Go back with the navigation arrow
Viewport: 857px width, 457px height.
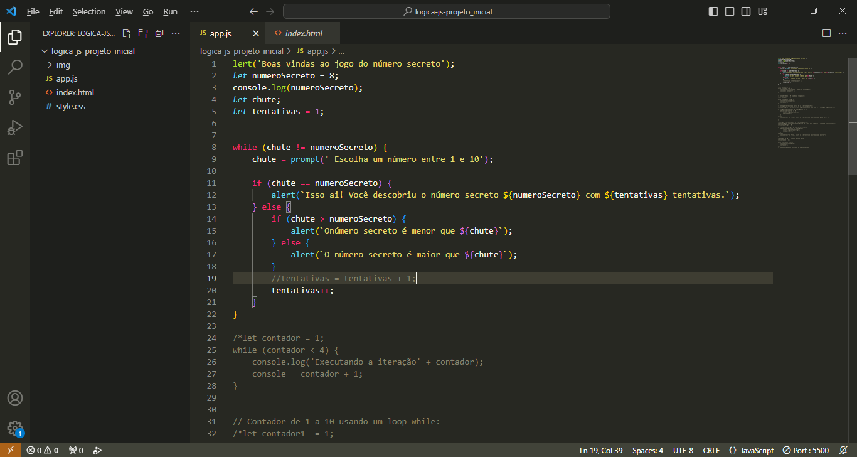(x=253, y=11)
